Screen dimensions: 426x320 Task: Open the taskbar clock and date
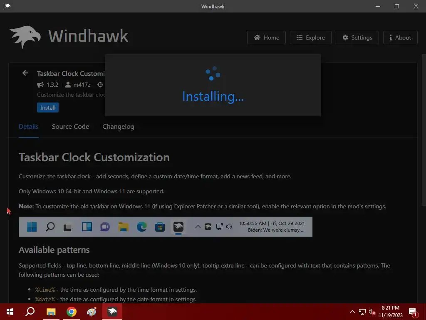(x=390, y=312)
